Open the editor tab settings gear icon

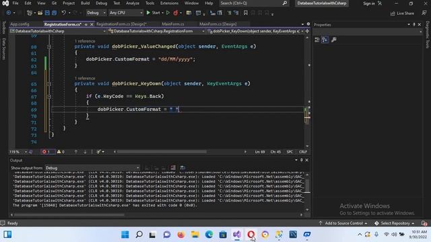(x=308, y=24)
